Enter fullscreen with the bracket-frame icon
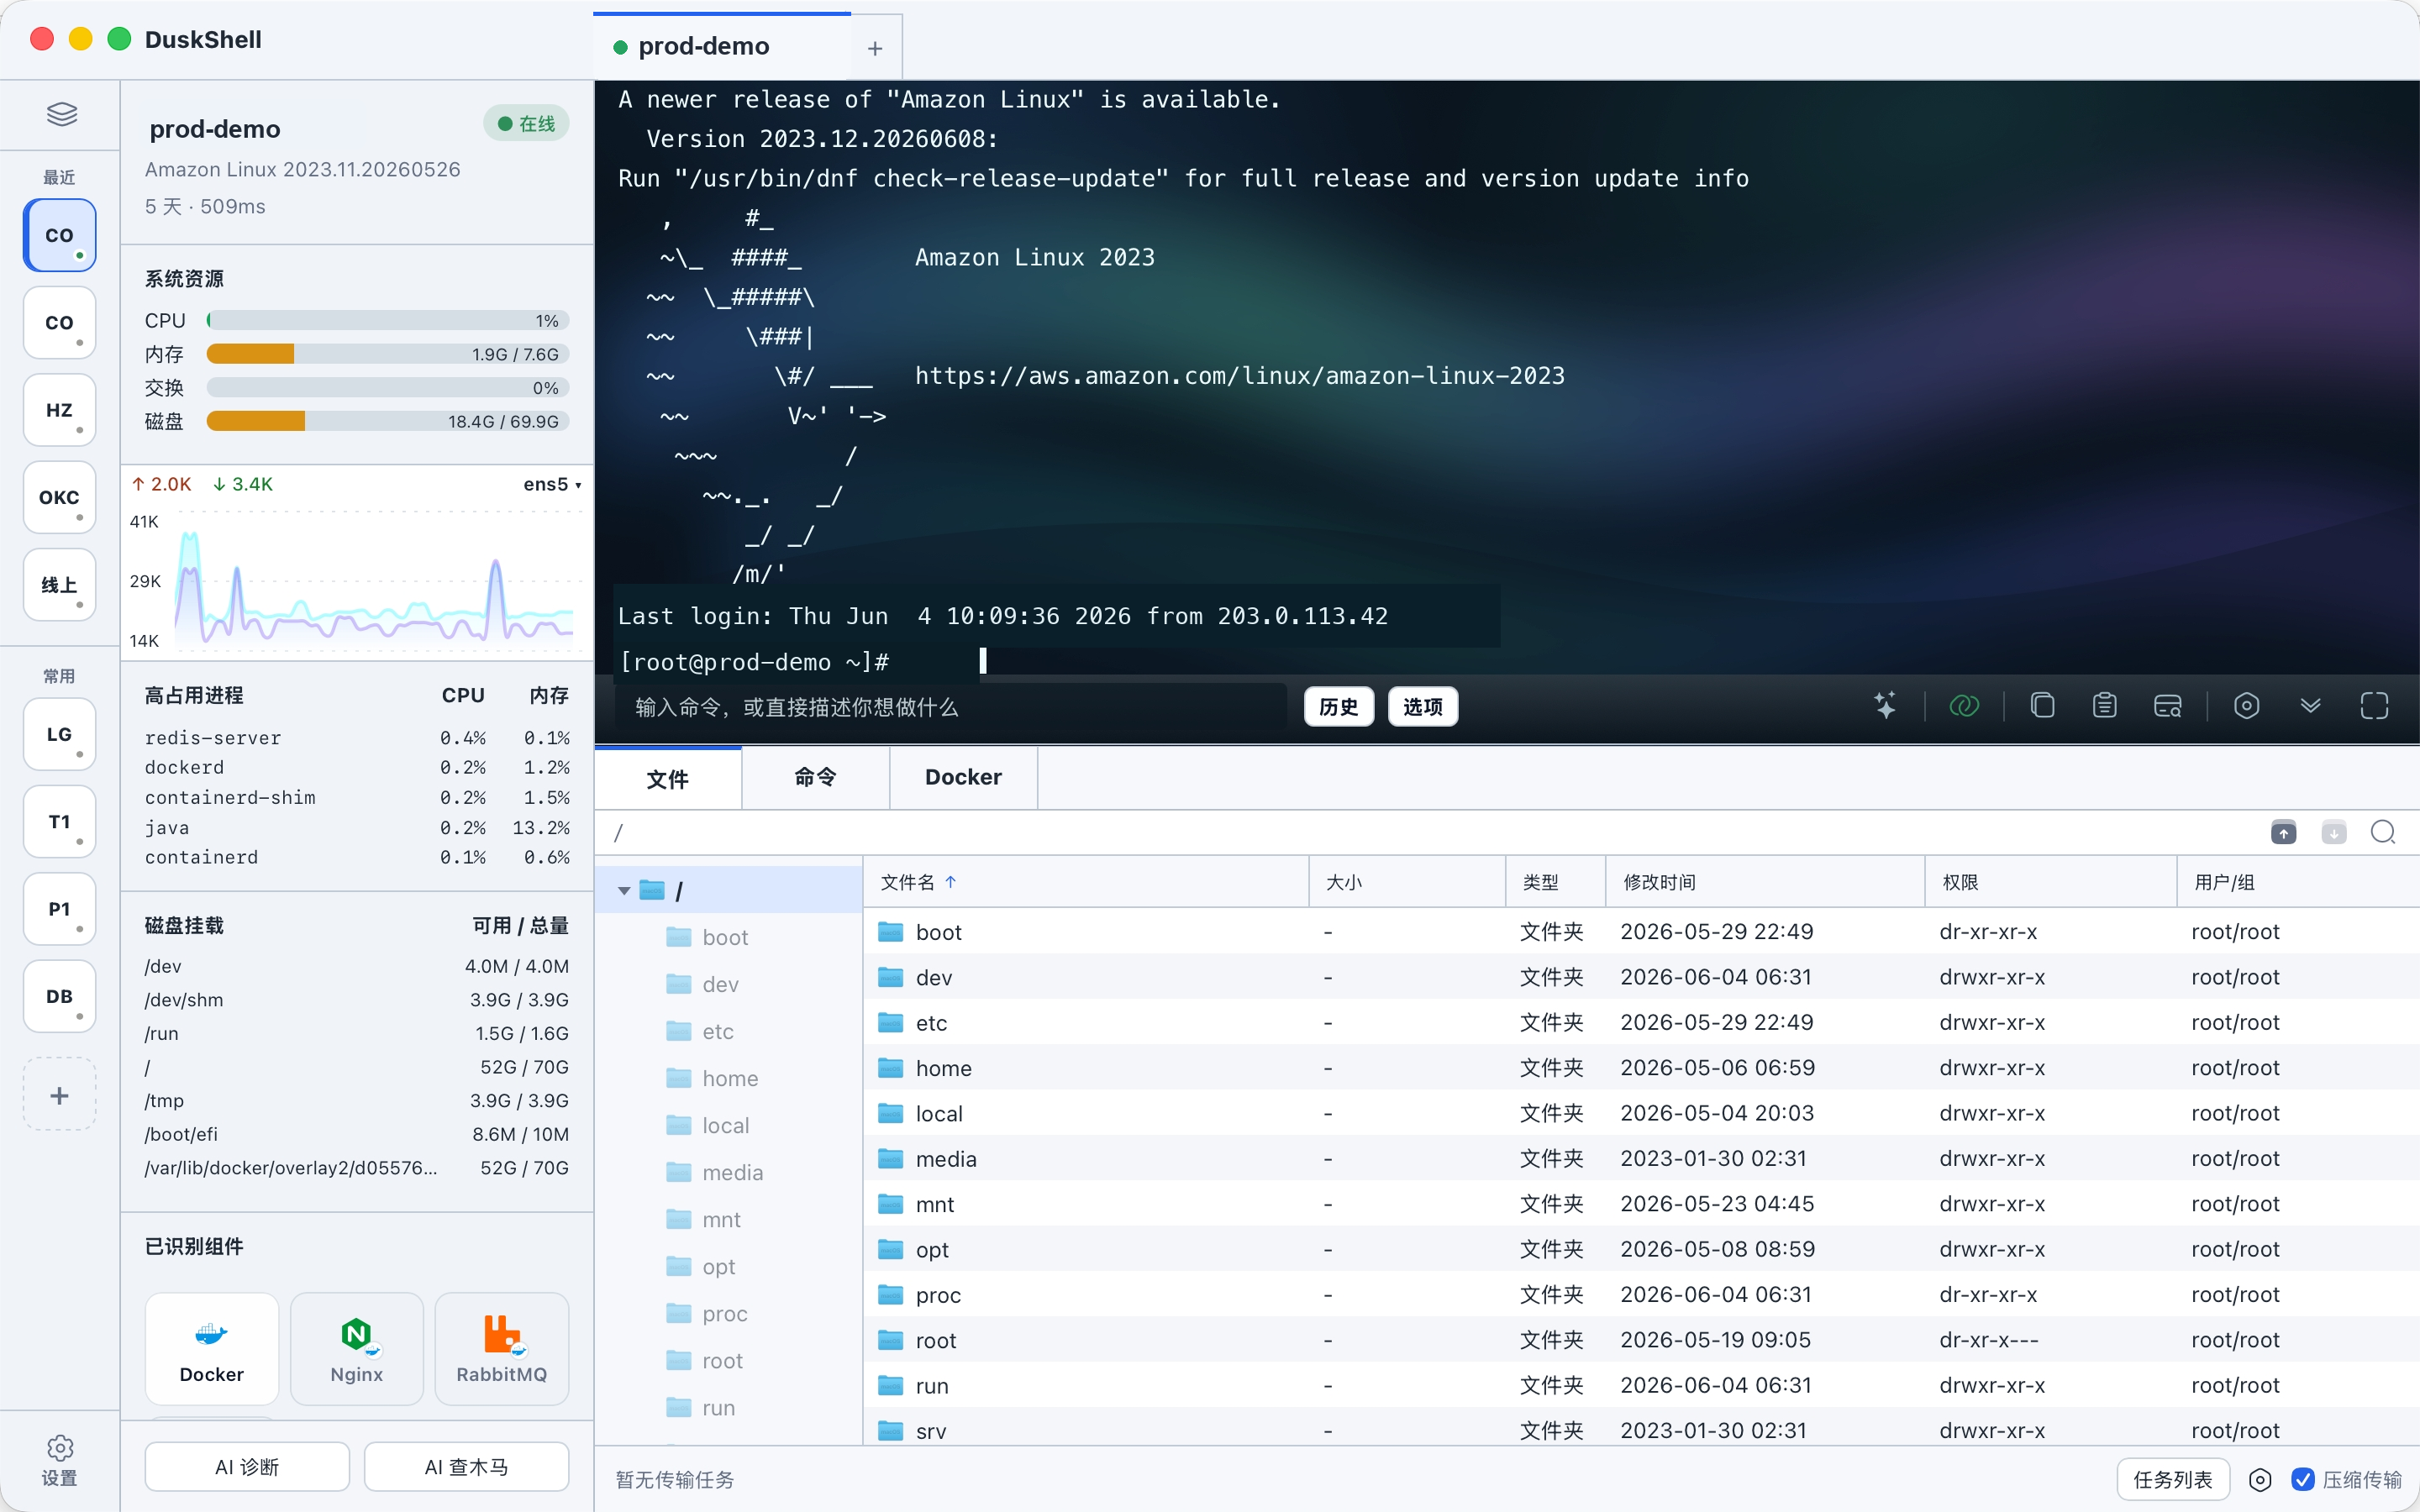 [2374, 706]
